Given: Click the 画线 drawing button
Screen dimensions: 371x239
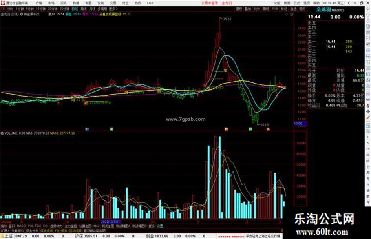Looking at the screenshot, I should click(x=266, y=9).
